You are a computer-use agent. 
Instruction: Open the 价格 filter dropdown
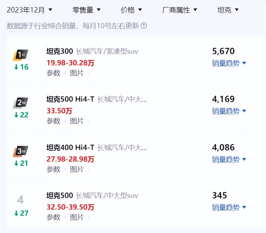pyautogui.click(x=131, y=10)
